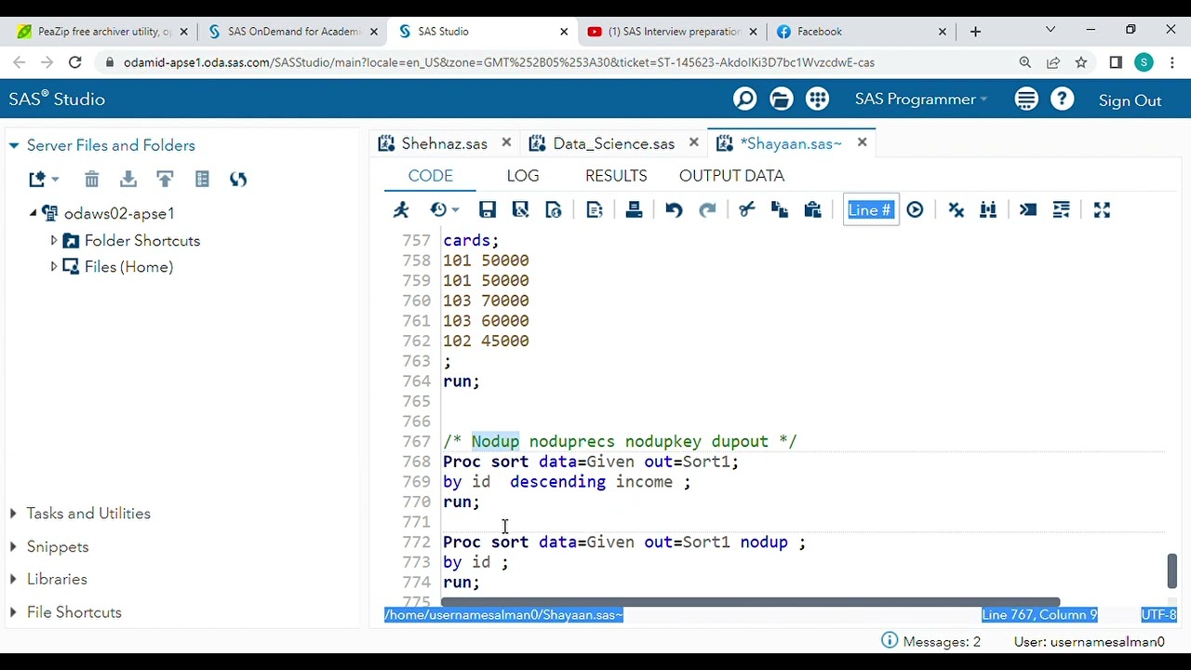The image size is (1191, 670).
Task: Expand the Tasks and Utilities section
Action: (x=13, y=514)
